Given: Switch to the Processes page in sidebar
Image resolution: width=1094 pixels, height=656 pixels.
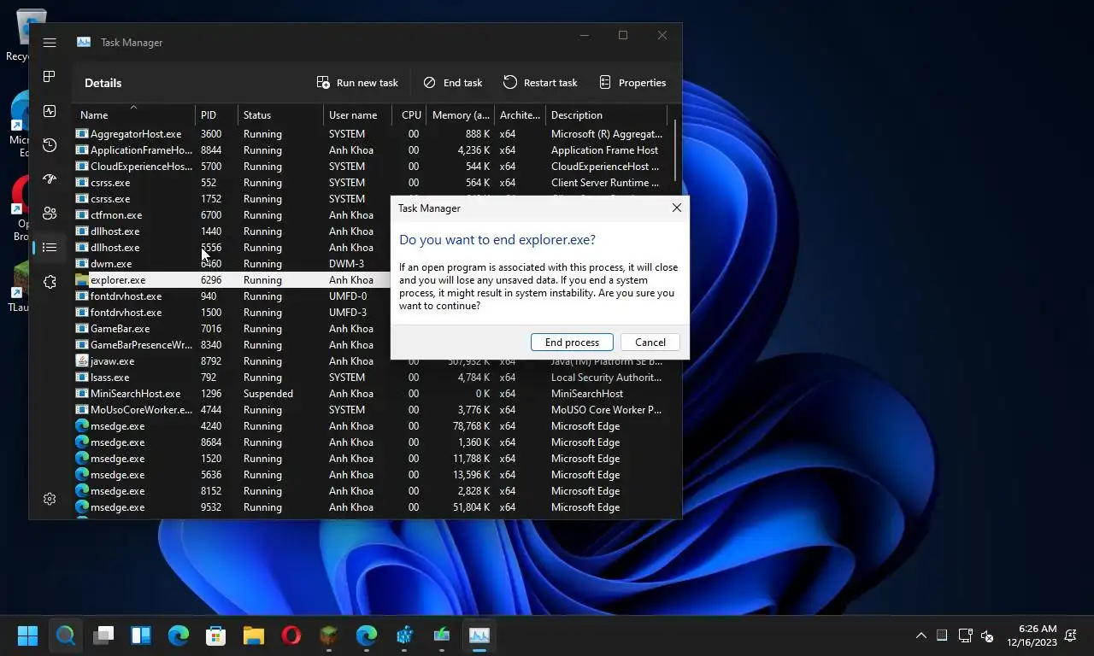Looking at the screenshot, I should click(x=50, y=77).
